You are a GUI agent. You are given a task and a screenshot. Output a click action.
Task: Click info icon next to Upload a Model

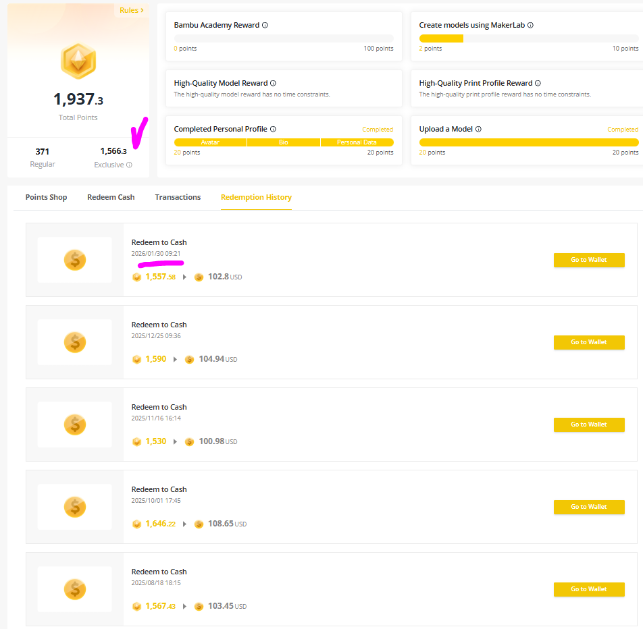click(478, 129)
